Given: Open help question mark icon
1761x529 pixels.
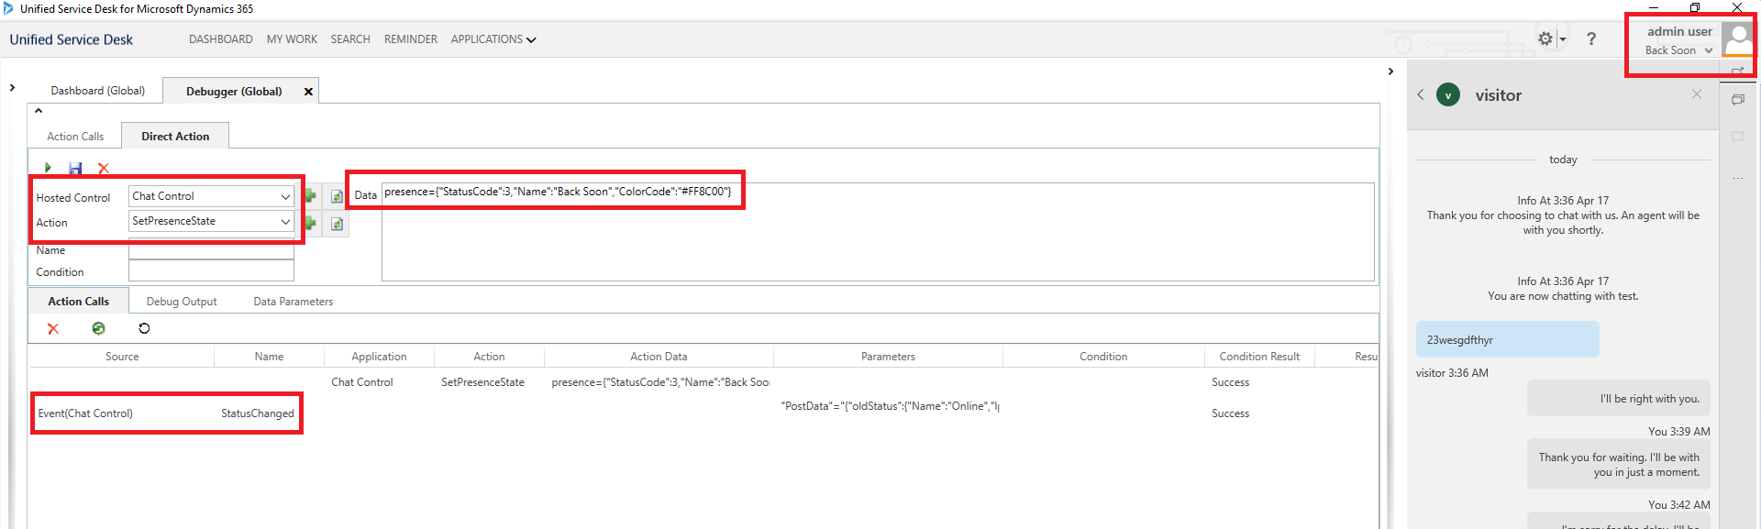Looking at the screenshot, I should coord(1591,39).
